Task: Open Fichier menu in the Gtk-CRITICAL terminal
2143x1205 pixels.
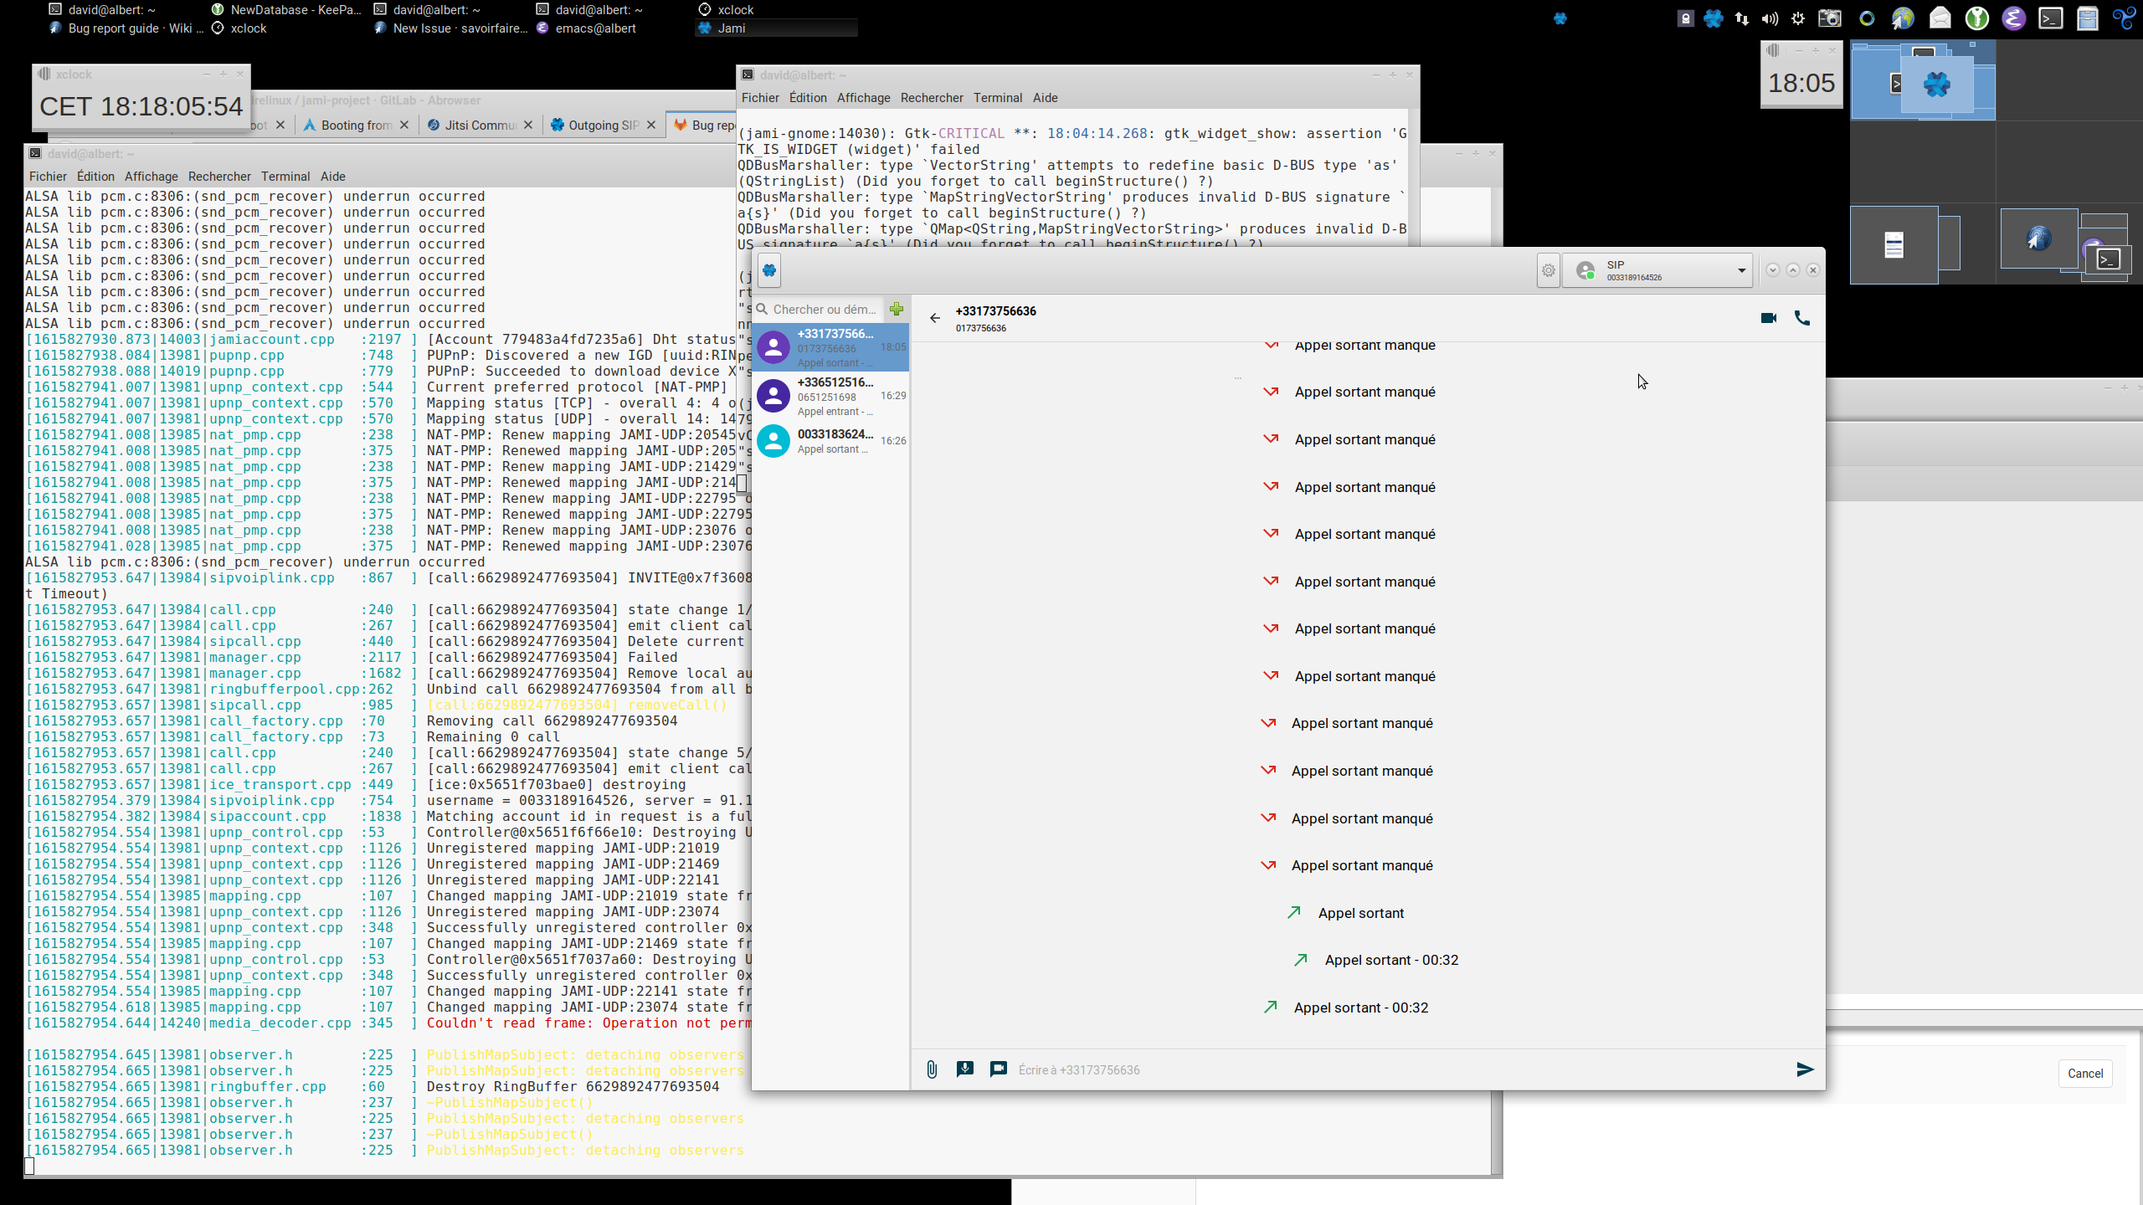Action: click(760, 97)
